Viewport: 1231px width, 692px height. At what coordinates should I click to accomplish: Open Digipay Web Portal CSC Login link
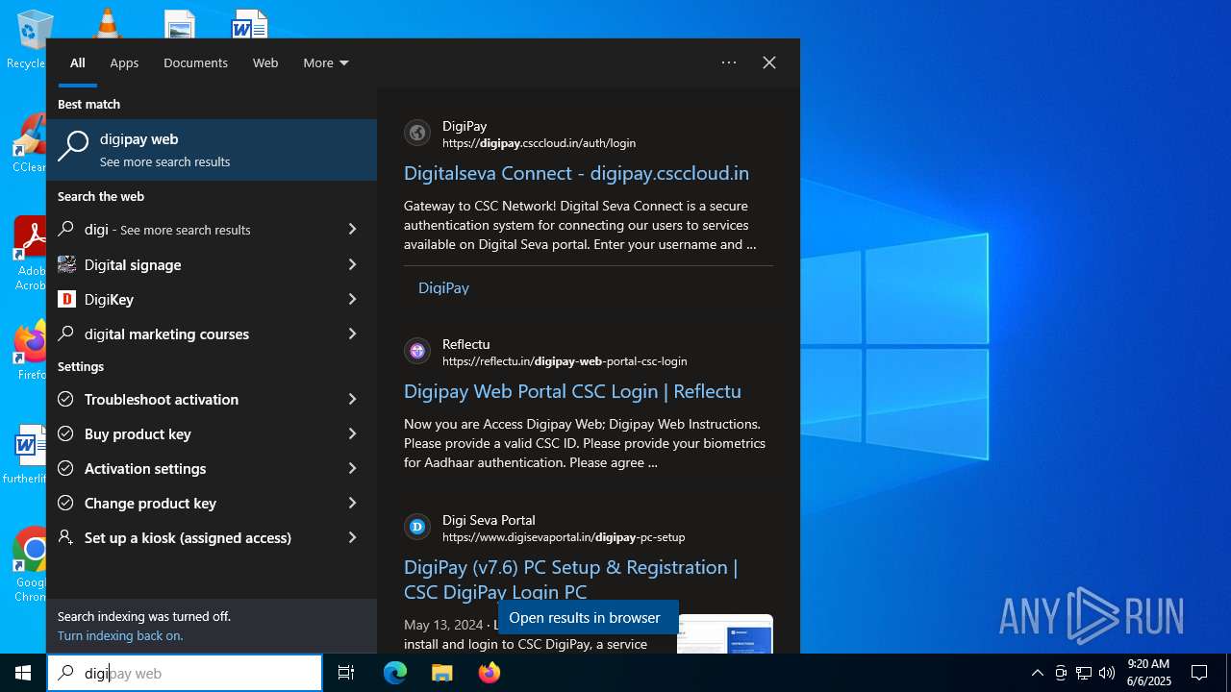pos(572,391)
